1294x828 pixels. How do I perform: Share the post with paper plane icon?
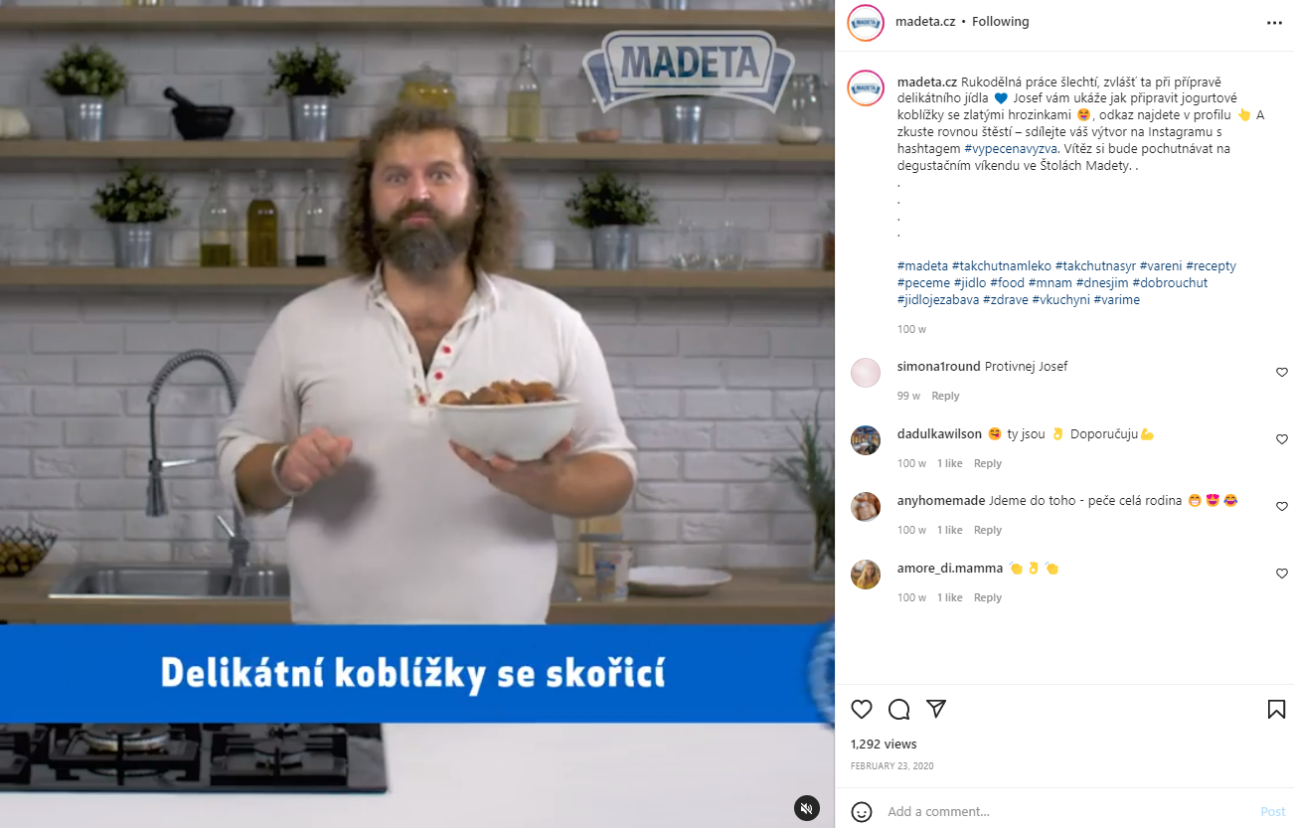(x=936, y=709)
